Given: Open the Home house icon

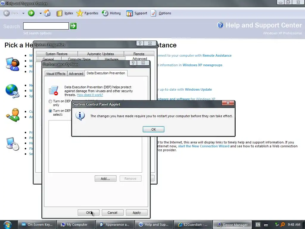Looking at the screenshot, I should [x=47, y=13].
